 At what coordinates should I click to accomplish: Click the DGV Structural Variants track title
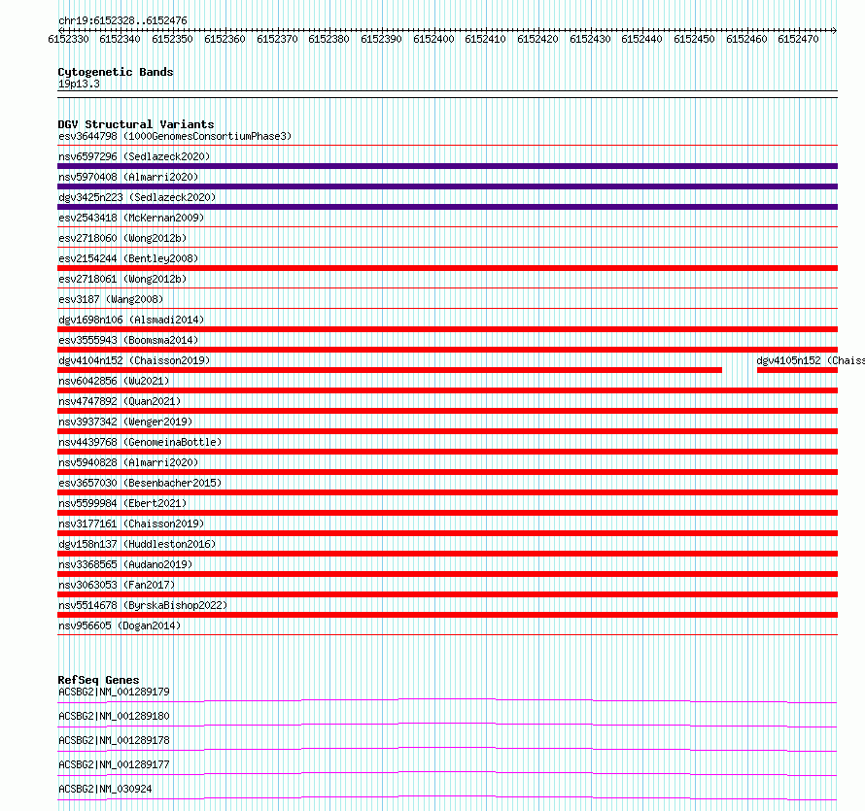136,124
